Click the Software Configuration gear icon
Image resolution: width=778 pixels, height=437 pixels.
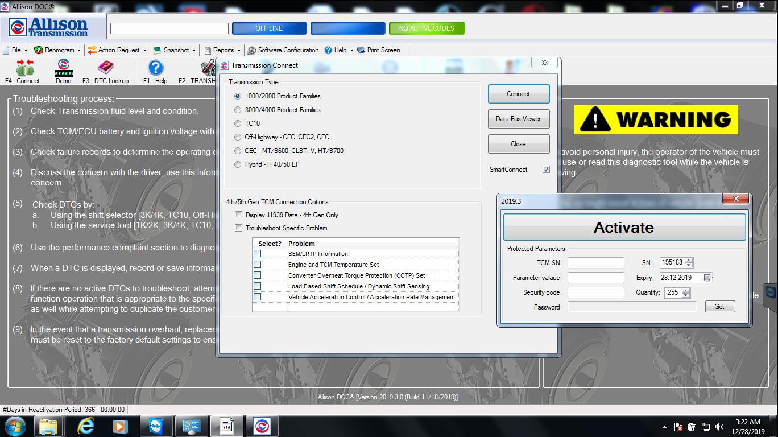253,50
